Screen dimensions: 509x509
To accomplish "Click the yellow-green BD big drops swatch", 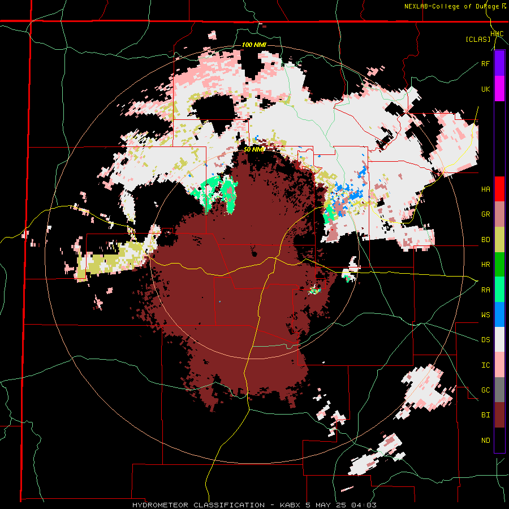I will click(499, 239).
